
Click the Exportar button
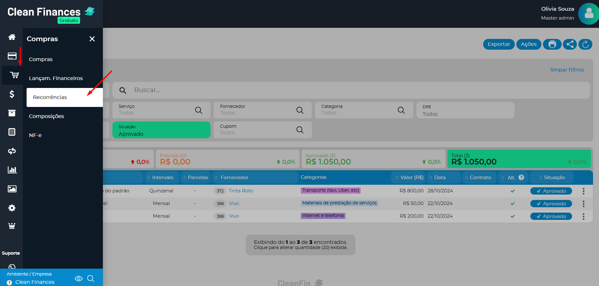[x=499, y=44]
